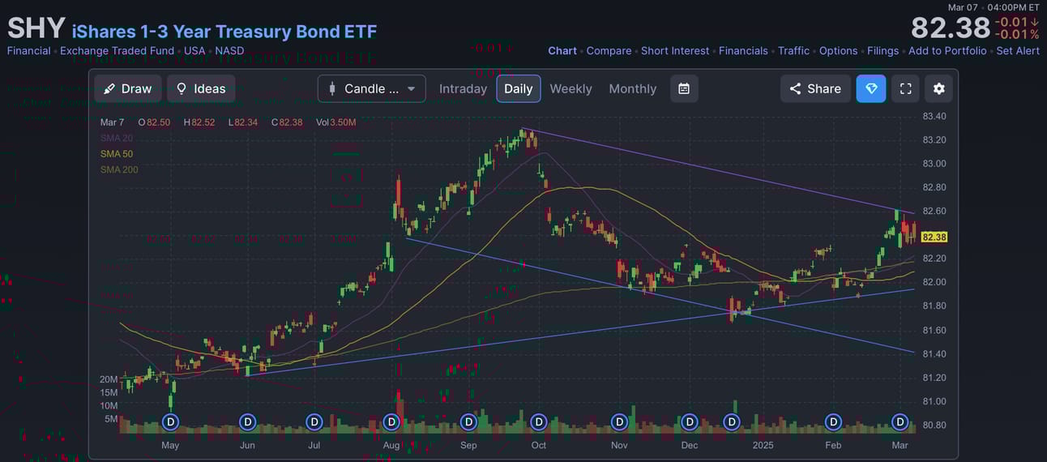1047x462 pixels.
Task: Click the USA country link
Action: (x=194, y=50)
